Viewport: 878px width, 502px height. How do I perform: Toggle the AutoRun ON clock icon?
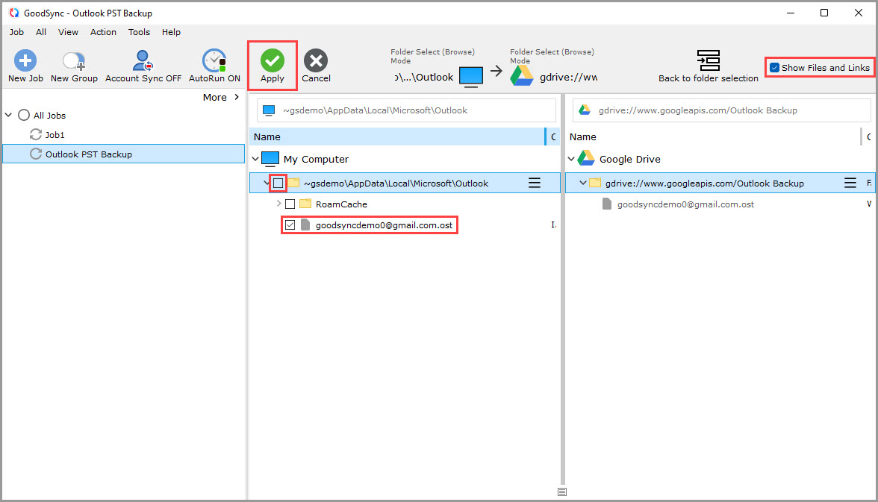pyautogui.click(x=214, y=60)
